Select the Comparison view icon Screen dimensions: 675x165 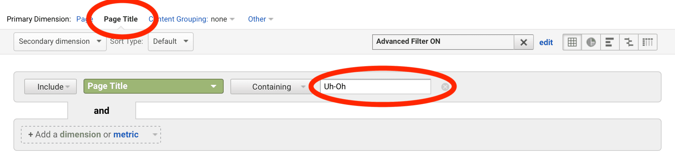click(629, 42)
